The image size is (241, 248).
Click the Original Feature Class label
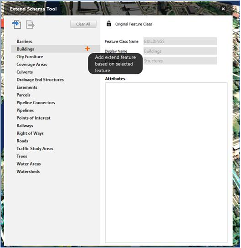click(x=133, y=24)
